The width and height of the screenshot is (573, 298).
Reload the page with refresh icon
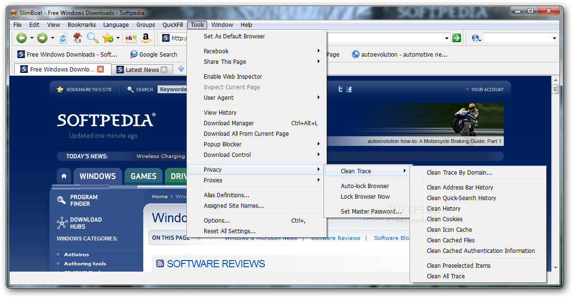(x=63, y=38)
